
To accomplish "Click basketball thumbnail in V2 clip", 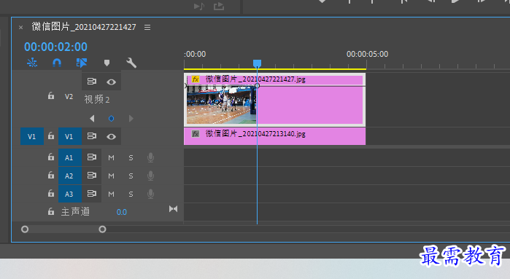I will (x=222, y=105).
